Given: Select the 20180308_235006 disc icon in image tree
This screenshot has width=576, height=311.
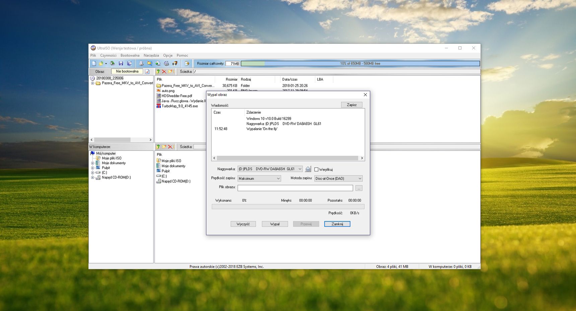Looking at the screenshot, I should point(92,78).
